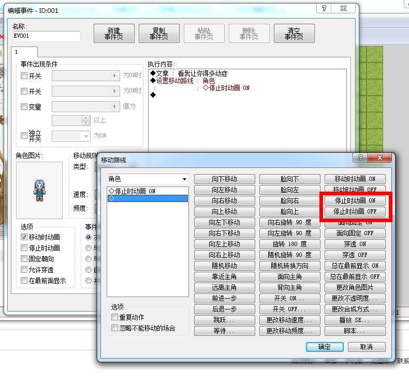
Task: Add 更改移动速度 command
Action: point(289,320)
